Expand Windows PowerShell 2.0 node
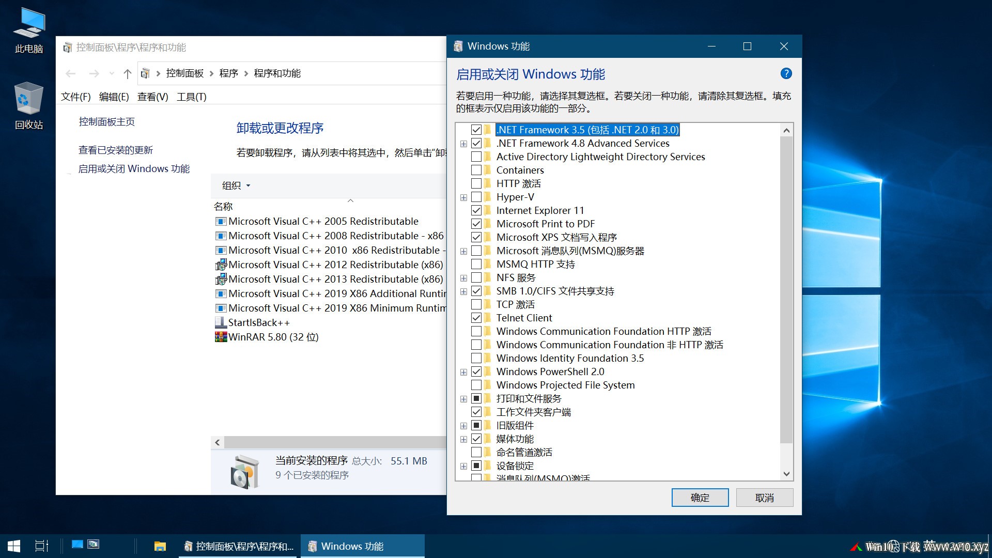 tap(463, 372)
